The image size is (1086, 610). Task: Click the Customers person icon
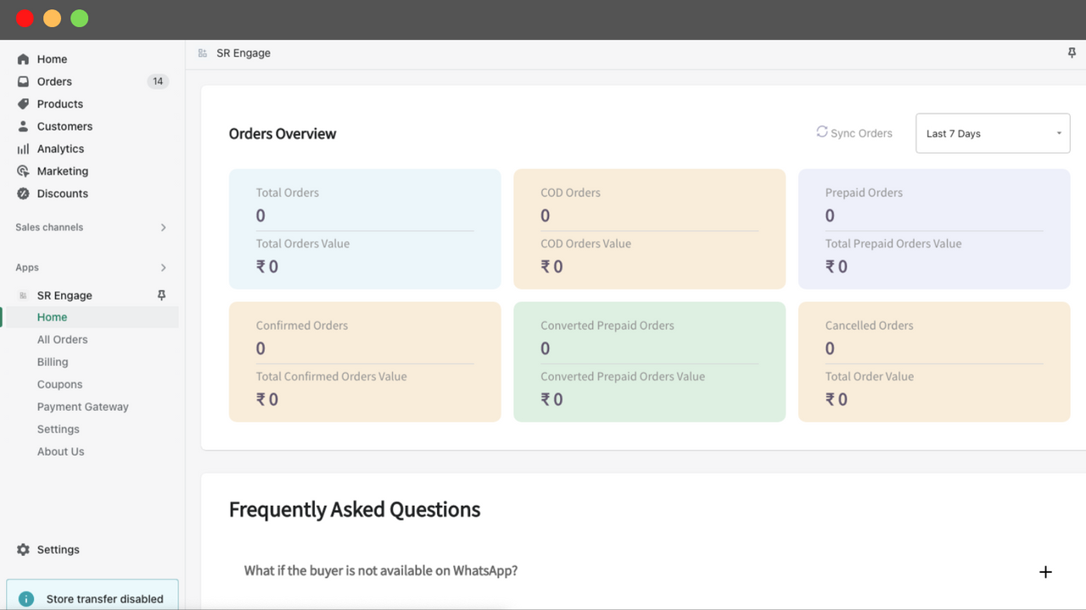23,126
